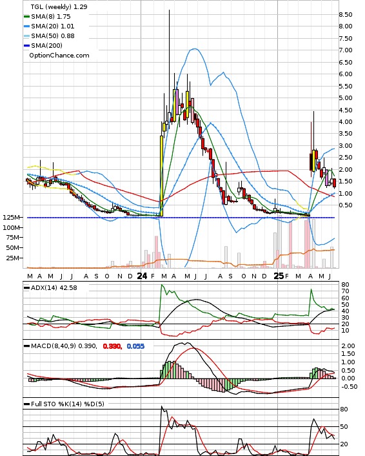Click the blue SMA(20) legend swatch

point(26,26)
